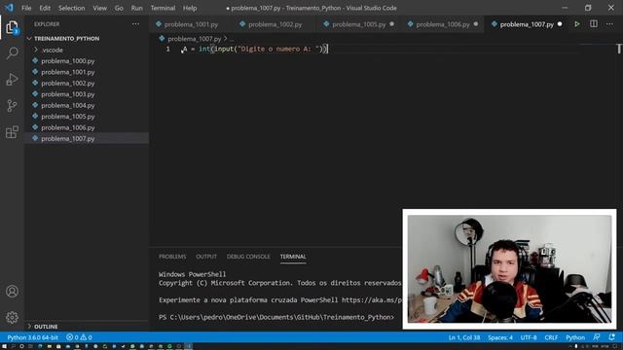This screenshot has height=350, width=623.
Task: Open the Help menu
Action: click(x=190, y=8)
